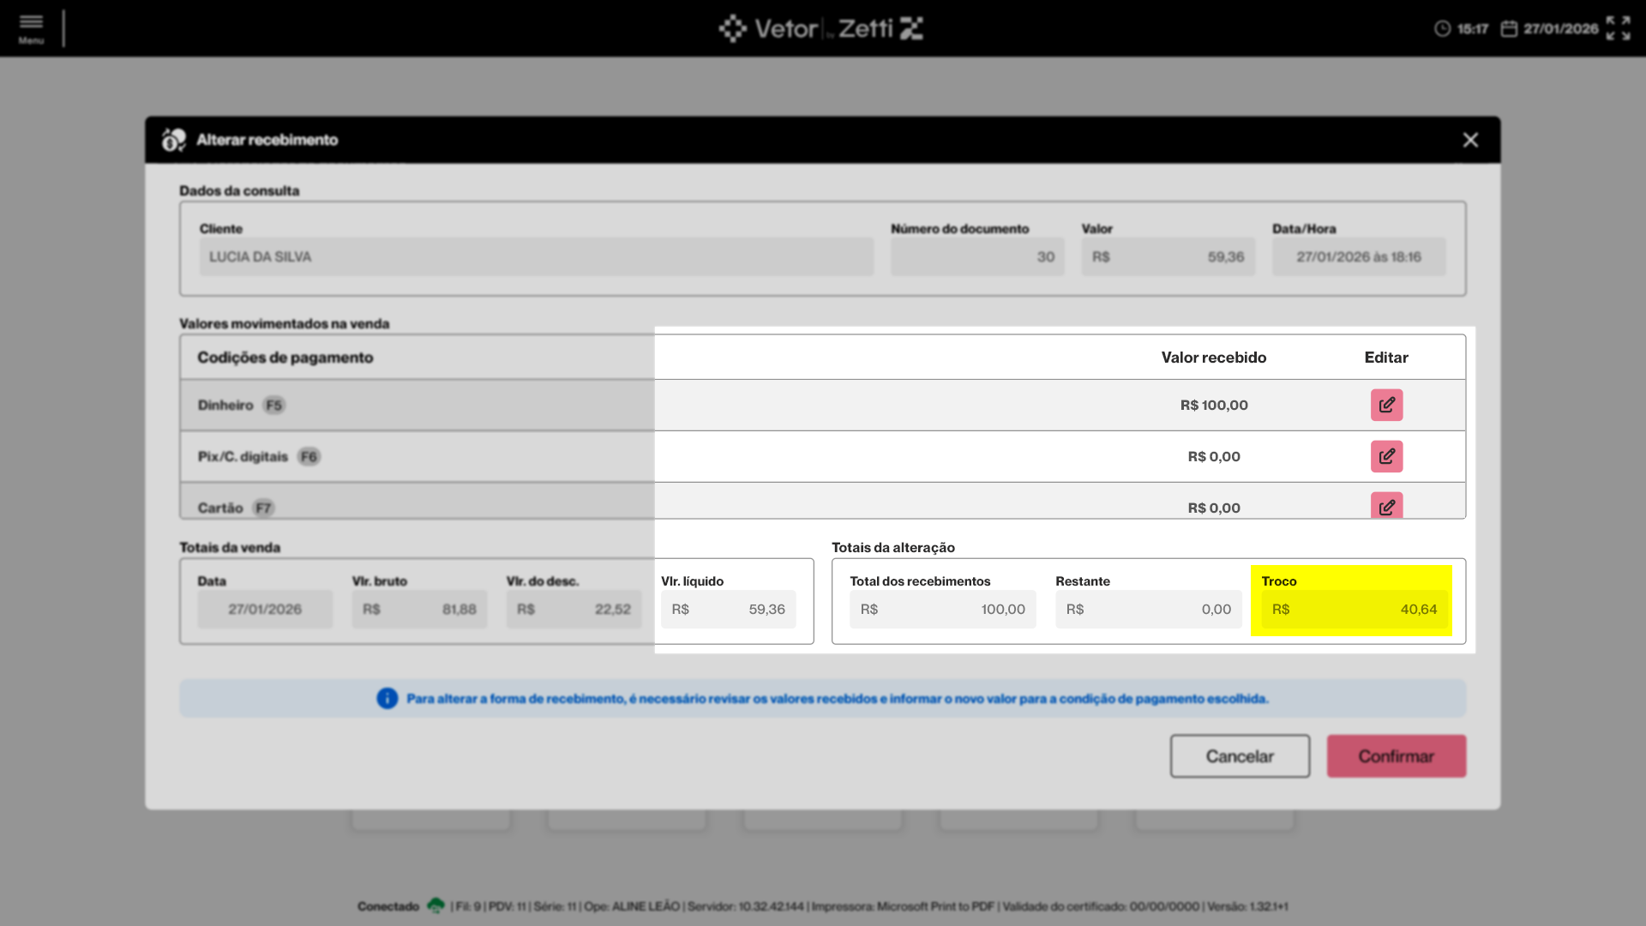Edit the Dinheiro received value
This screenshot has width=1646, height=926.
click(x=1386, y=405)
